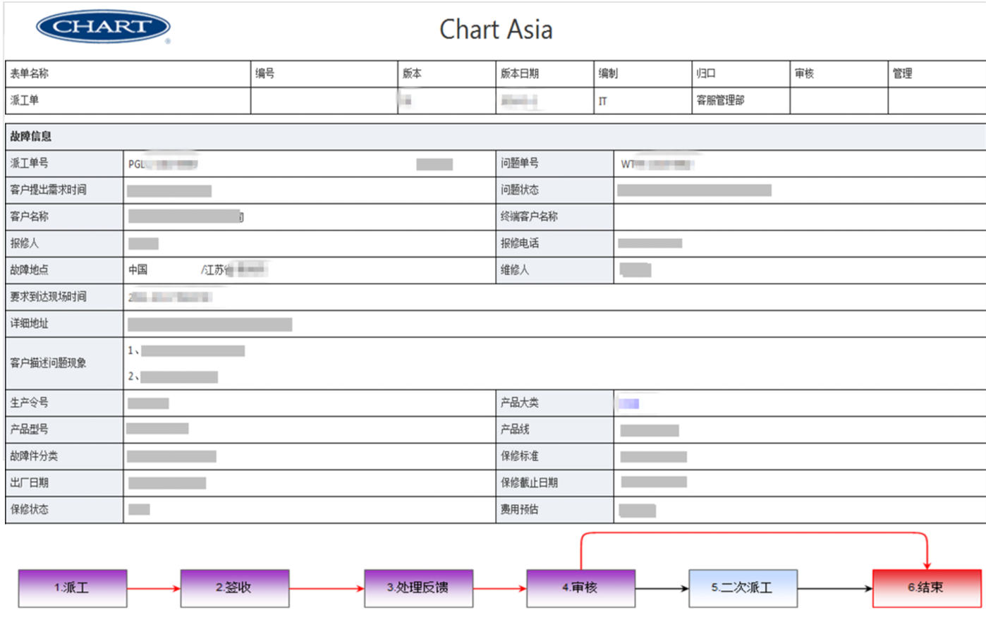The width and height of the screenshot is (986, 636).
Task: Click the 问题状态 label
Action: tap(520, 190)
